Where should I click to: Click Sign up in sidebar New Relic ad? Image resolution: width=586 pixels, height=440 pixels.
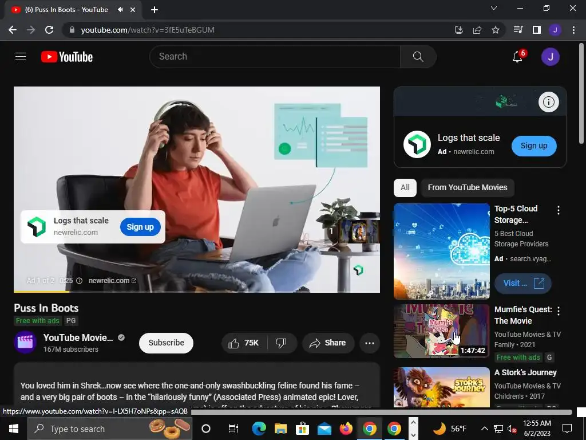click(534, 146)
